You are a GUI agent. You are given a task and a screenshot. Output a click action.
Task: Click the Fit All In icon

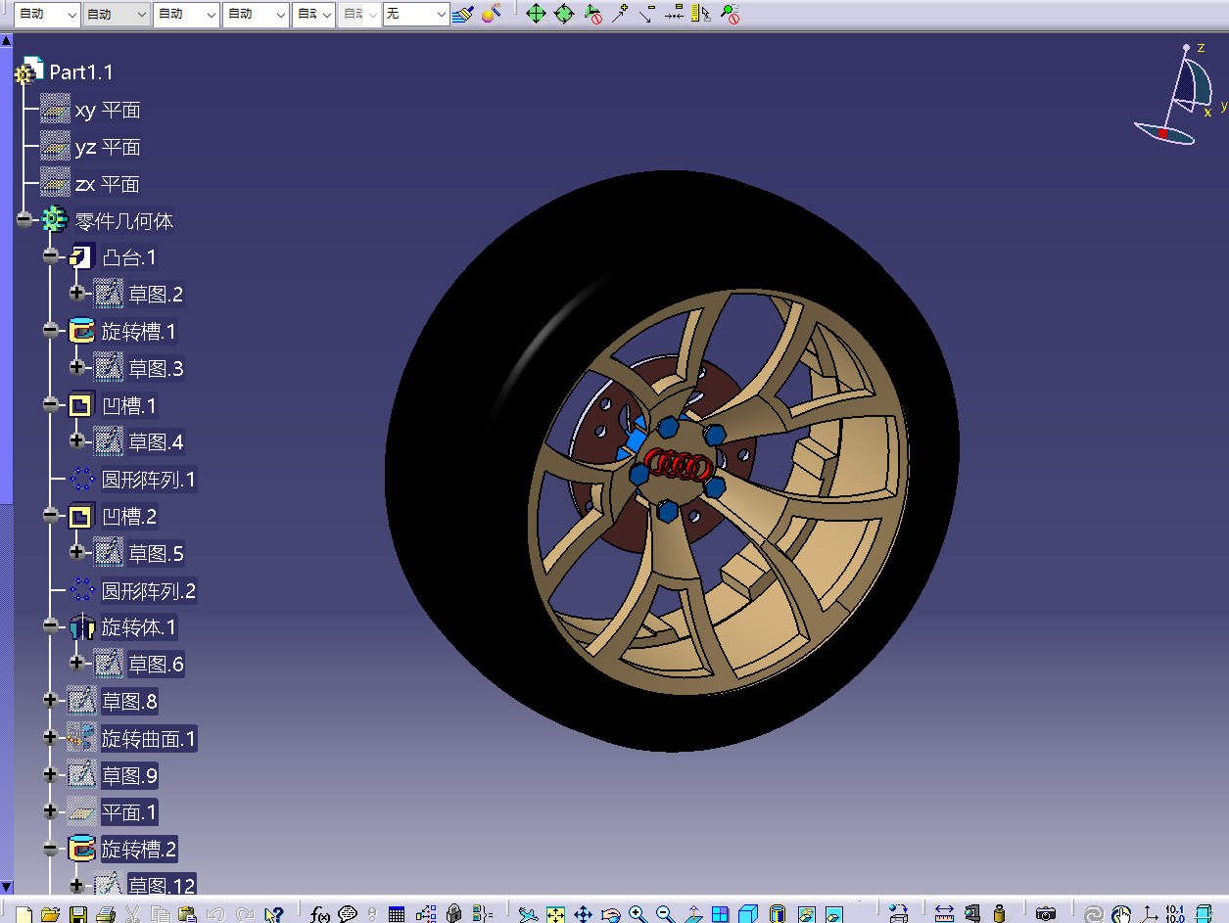[555, 914]
